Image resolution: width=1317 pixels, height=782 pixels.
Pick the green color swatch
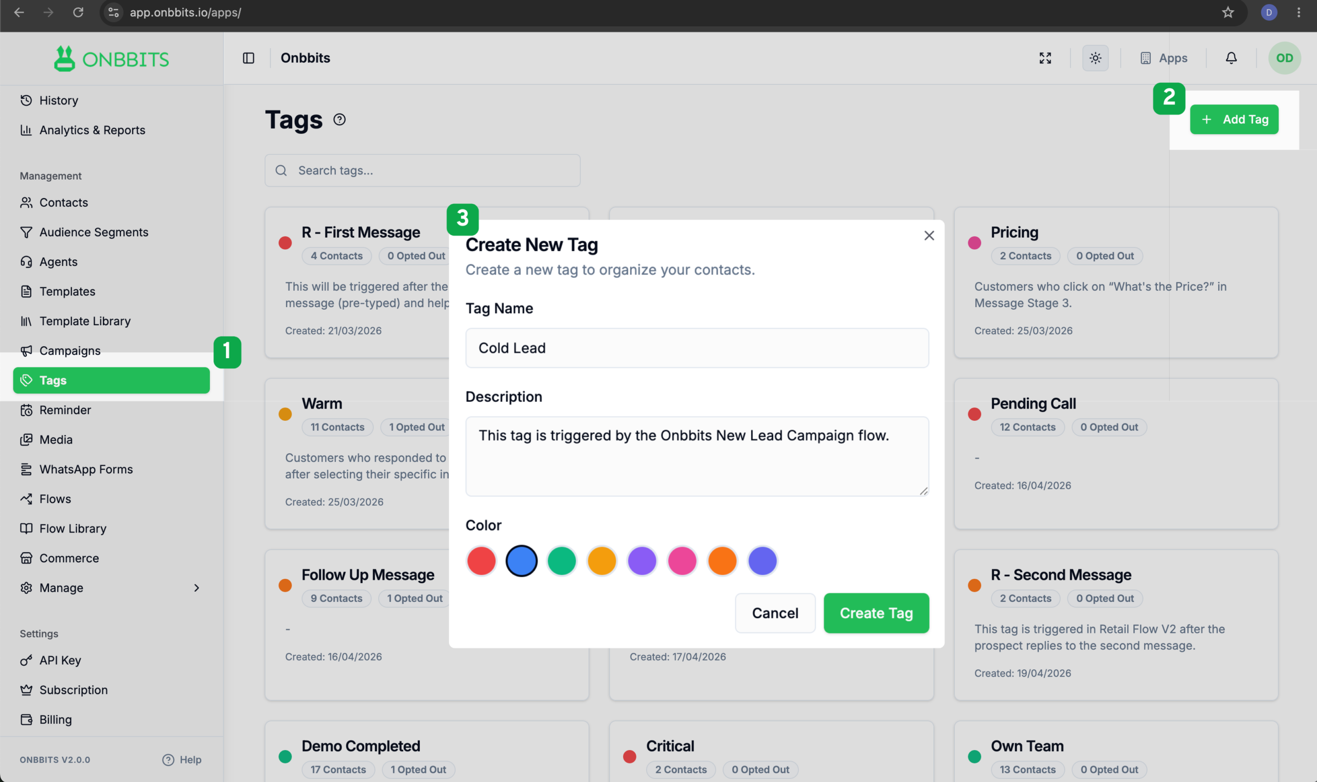562,561
